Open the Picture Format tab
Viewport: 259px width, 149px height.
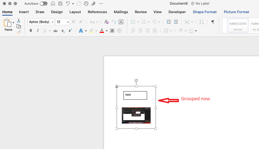pyautogui.click(x=237, y=12)
